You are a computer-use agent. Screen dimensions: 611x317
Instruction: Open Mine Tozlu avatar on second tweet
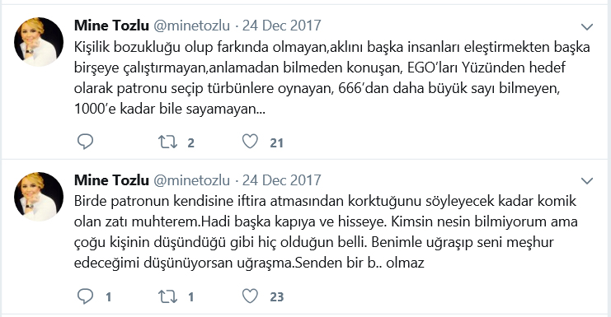(x=39, y=197)
